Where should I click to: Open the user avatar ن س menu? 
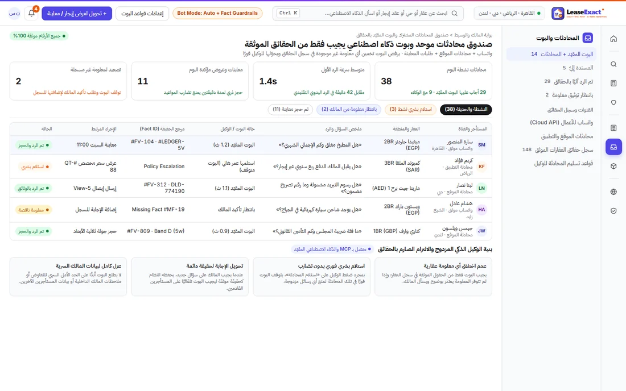pyautogui.click(x=15, y=13)
